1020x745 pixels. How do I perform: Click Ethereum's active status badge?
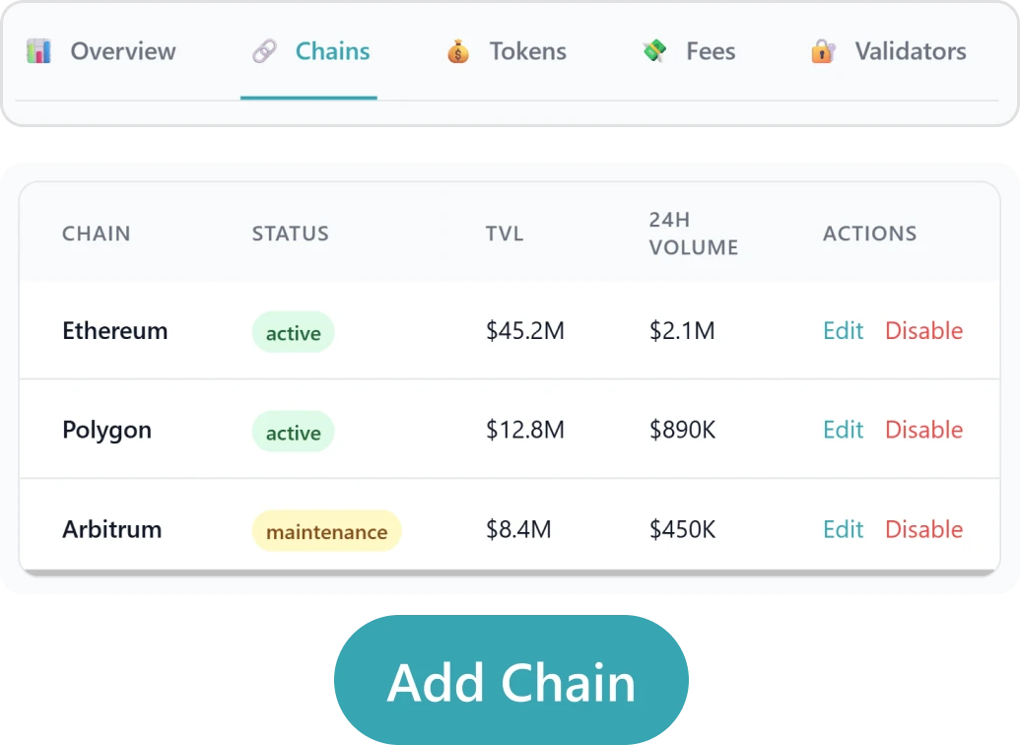[293, 333]
